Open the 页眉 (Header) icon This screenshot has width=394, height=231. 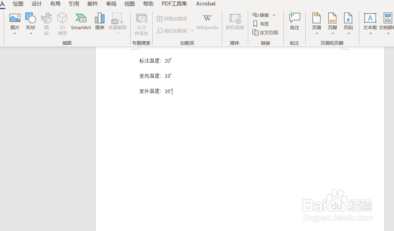tap(317, 18)
